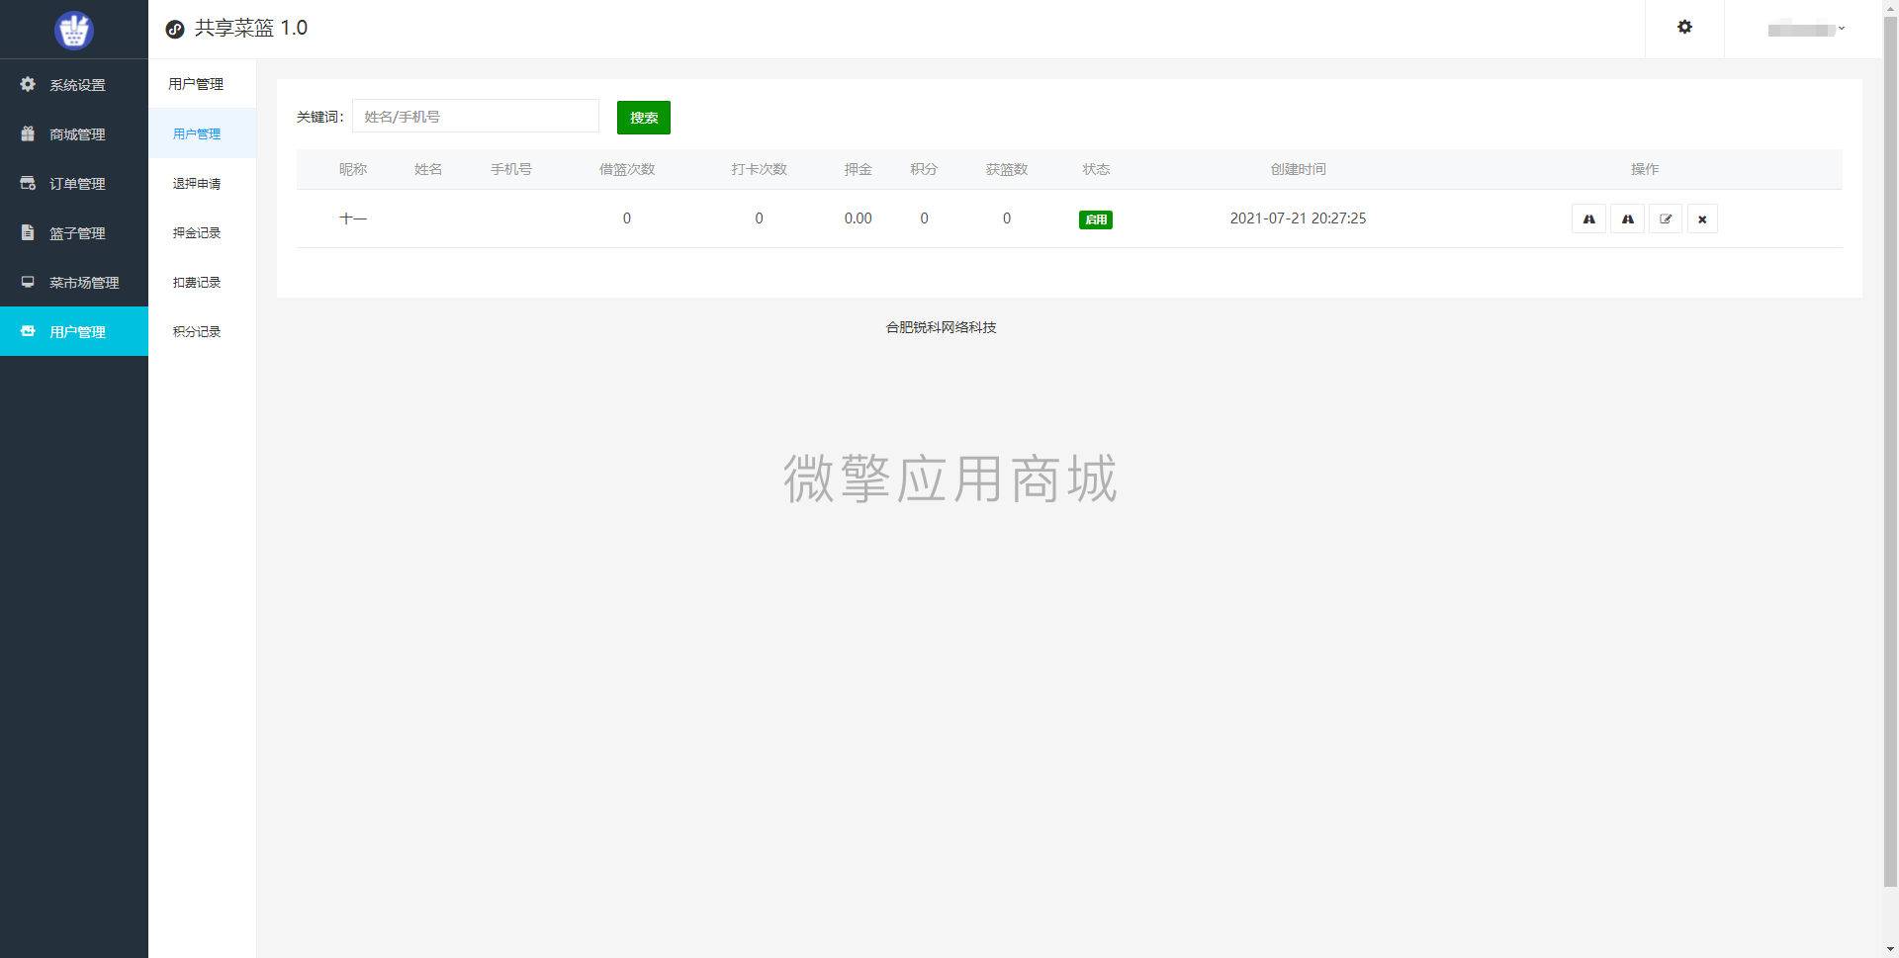Click the 状态 column header
Viewport: 1899px width, 958px height.
coord(1096,169)
